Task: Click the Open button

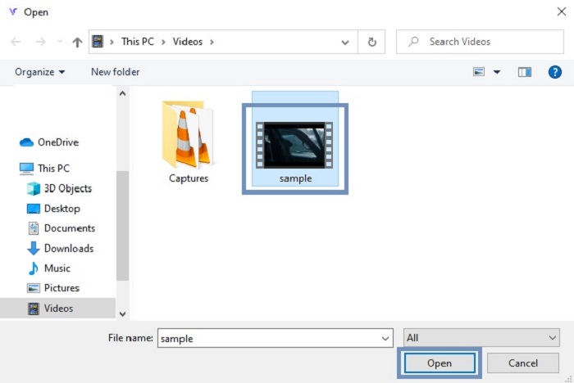Action: tap(440, 363)
